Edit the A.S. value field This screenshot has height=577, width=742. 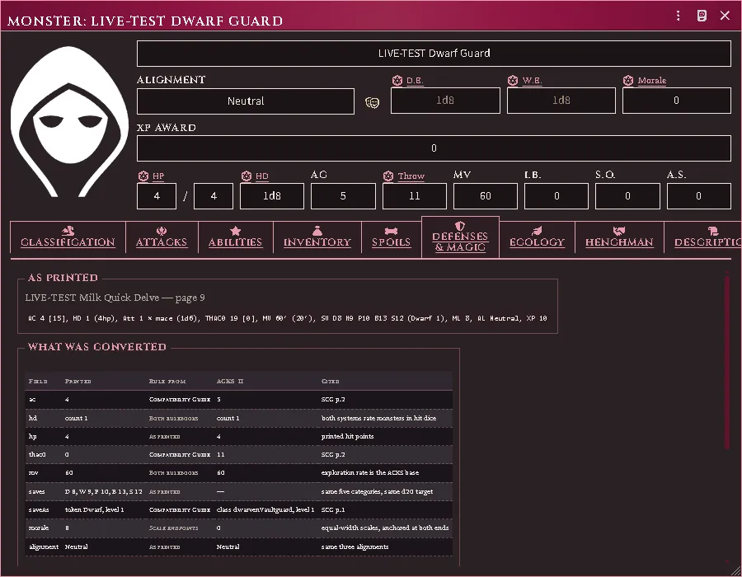(x=699, y=196)
